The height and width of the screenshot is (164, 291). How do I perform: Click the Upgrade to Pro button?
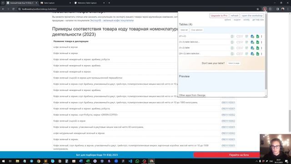[219, 15]
